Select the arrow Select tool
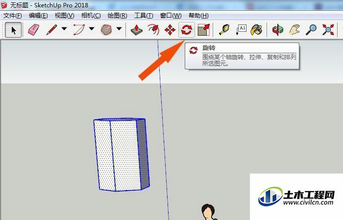Image resolution: width=343 pixels, height=220 pixels. [13, 30]
